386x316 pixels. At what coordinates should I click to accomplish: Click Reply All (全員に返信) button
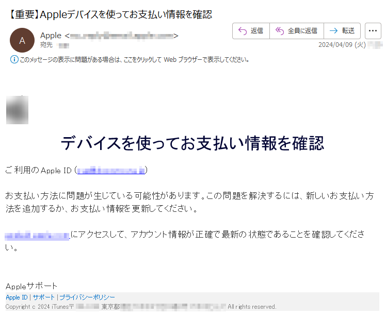(297, 31)
